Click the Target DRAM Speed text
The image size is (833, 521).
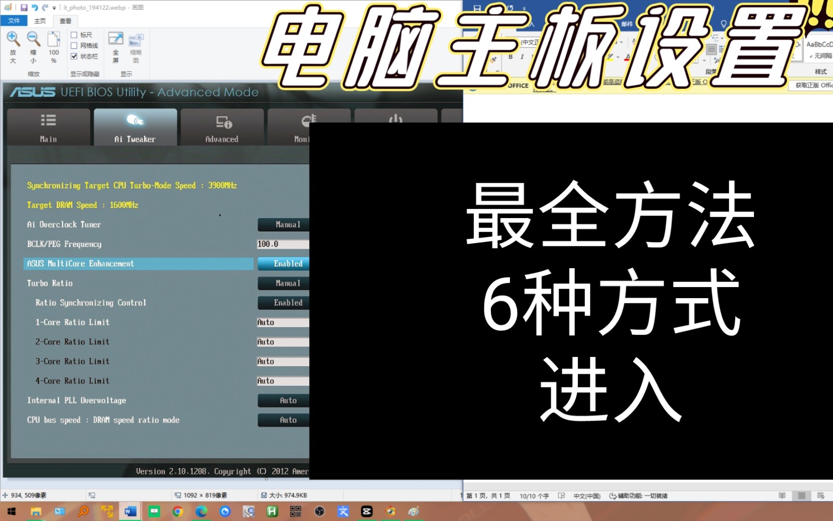pyautogui.click(x=82, y=205)
